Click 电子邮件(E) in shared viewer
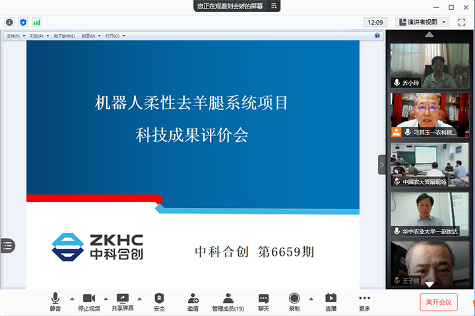 click(x=65, y=36)
